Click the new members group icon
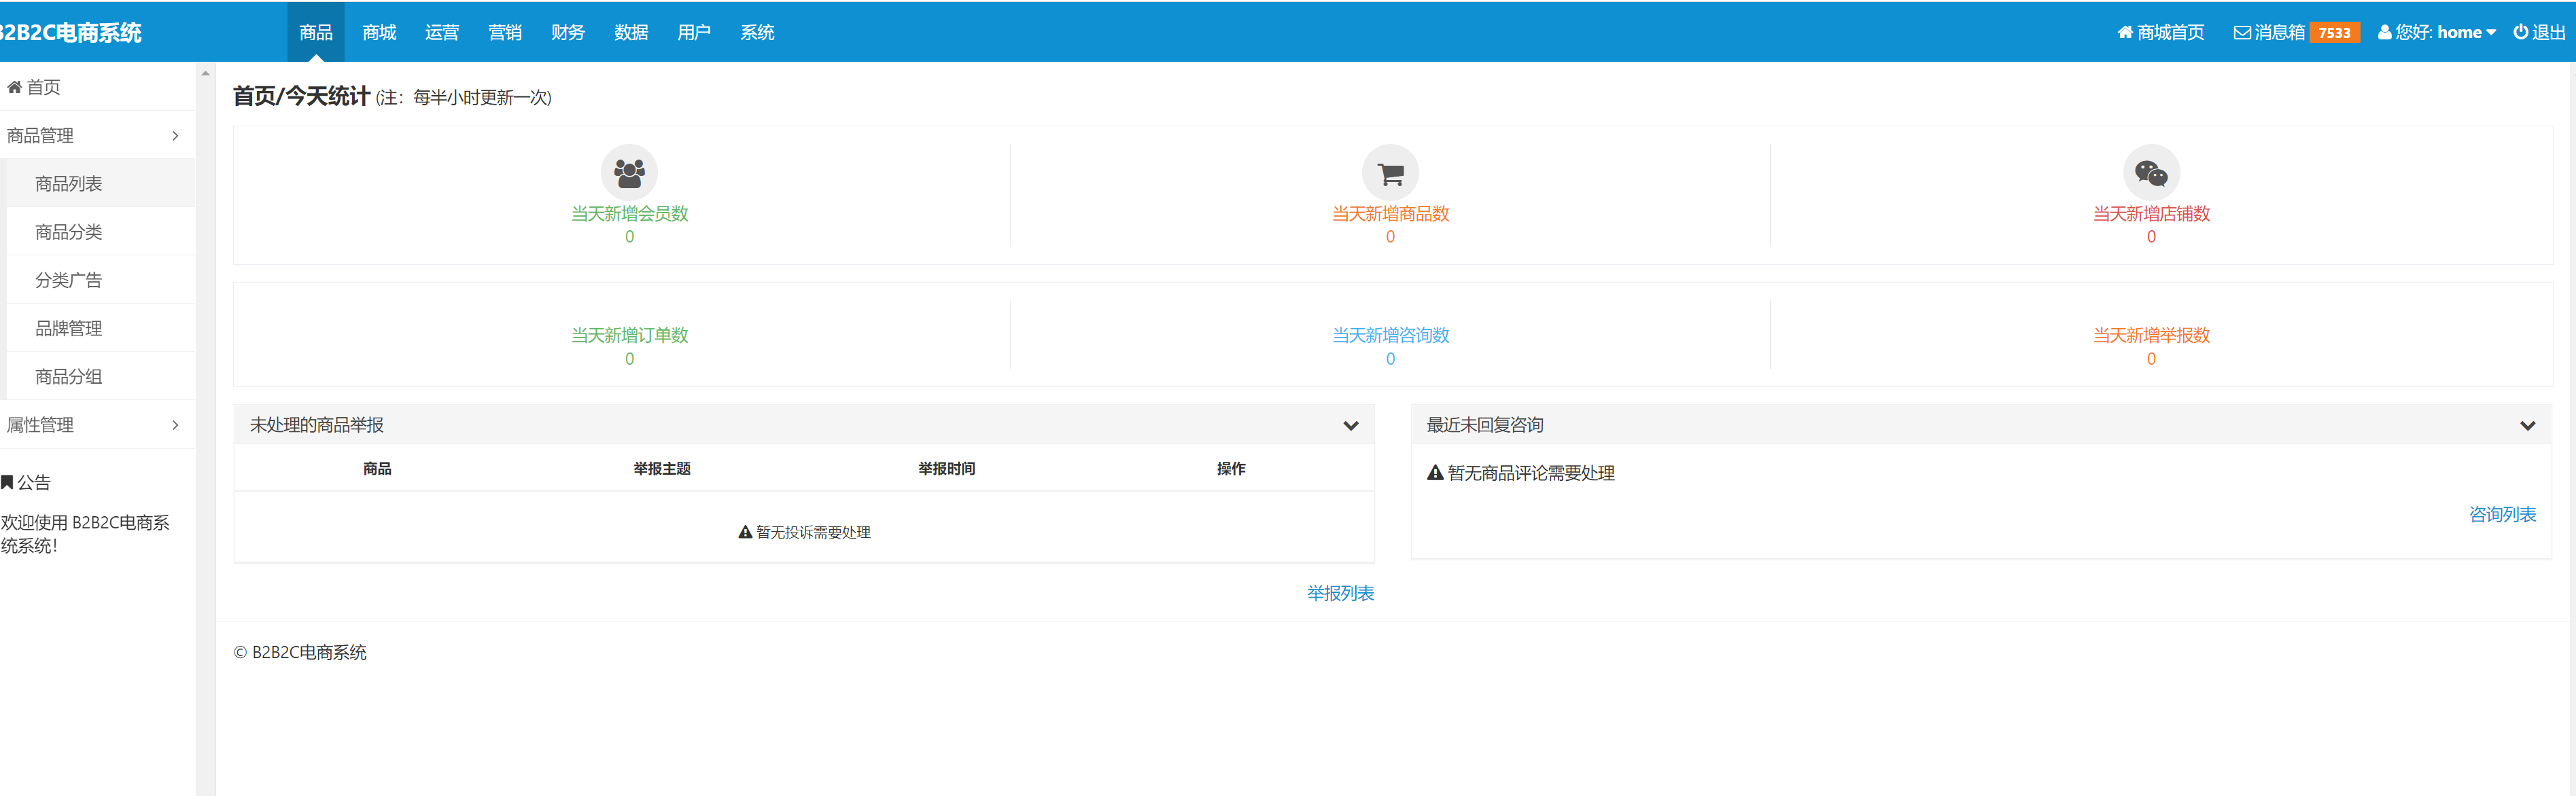The width and height of the screenshot is (2576, 796). 629,173
